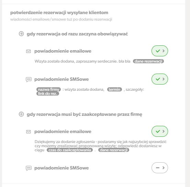Click the 'nazwa firmy' tag in SMS text

(48, 89)
